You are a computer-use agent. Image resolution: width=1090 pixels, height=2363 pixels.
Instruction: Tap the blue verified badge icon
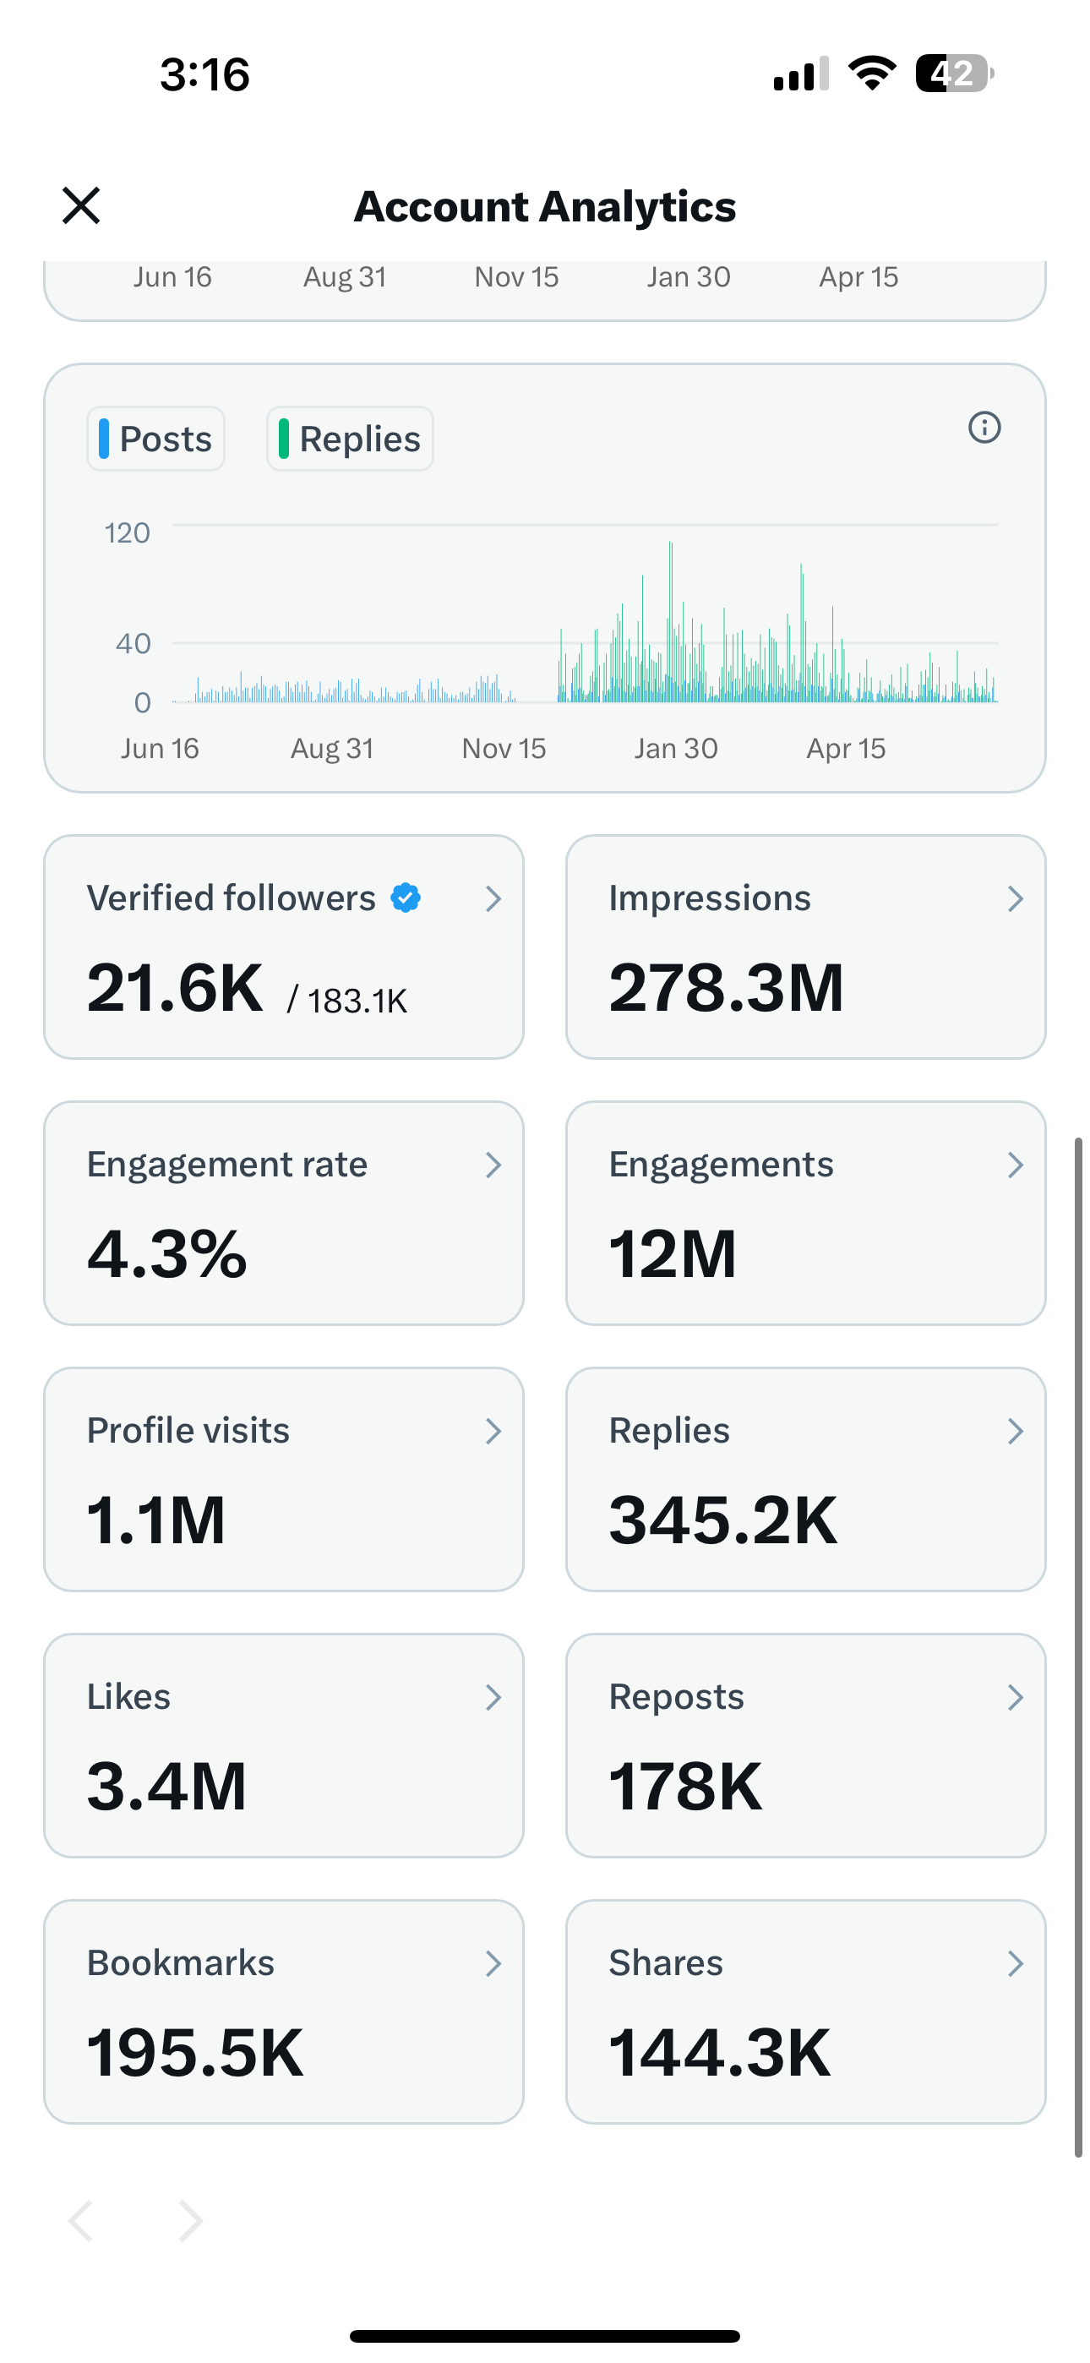(x=406, y=898)
